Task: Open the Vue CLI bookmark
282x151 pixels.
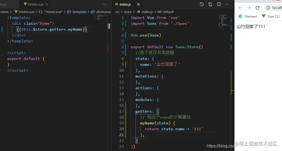Action: point(271,16)
